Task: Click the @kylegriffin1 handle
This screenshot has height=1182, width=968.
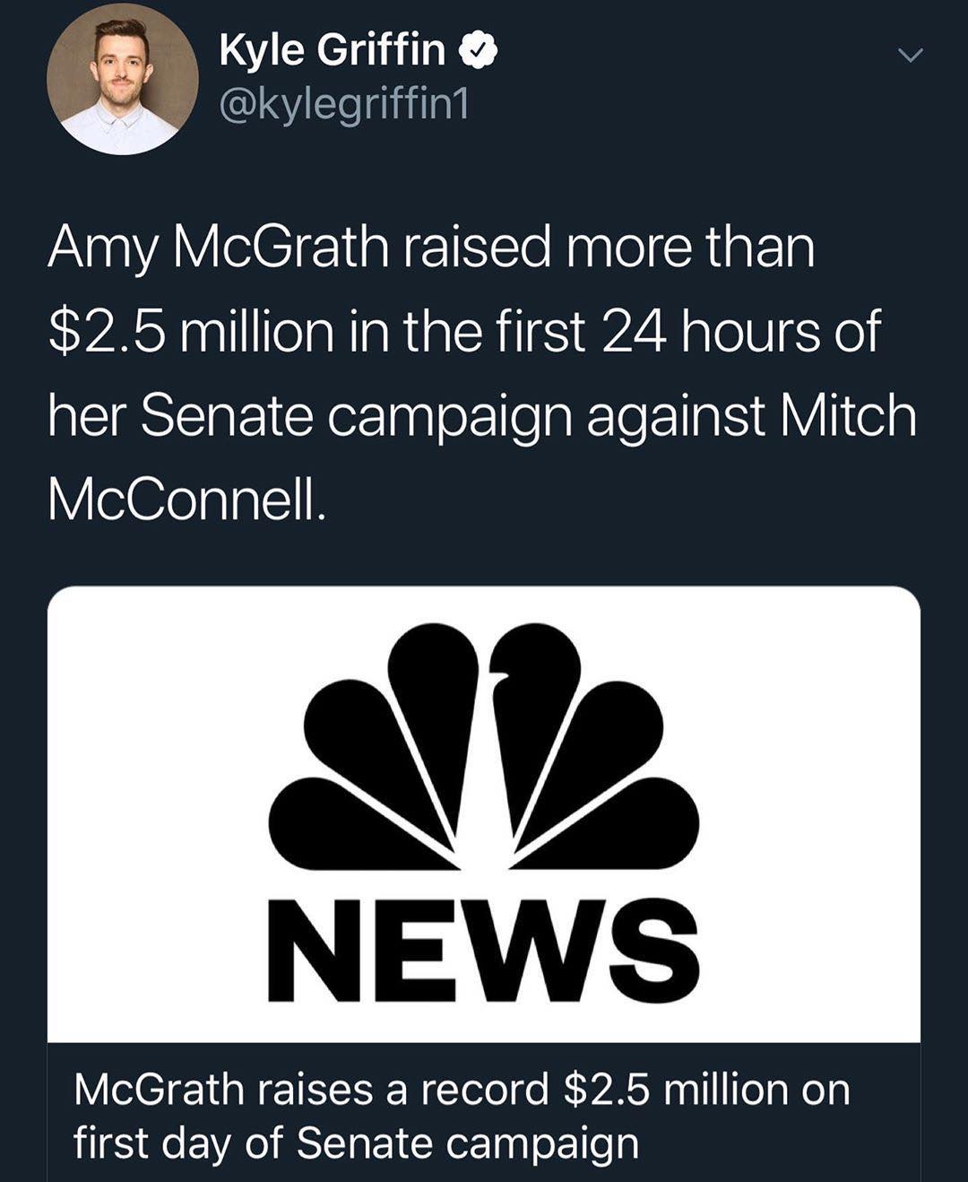Action: pyautogui.click(x=345, y=101)
